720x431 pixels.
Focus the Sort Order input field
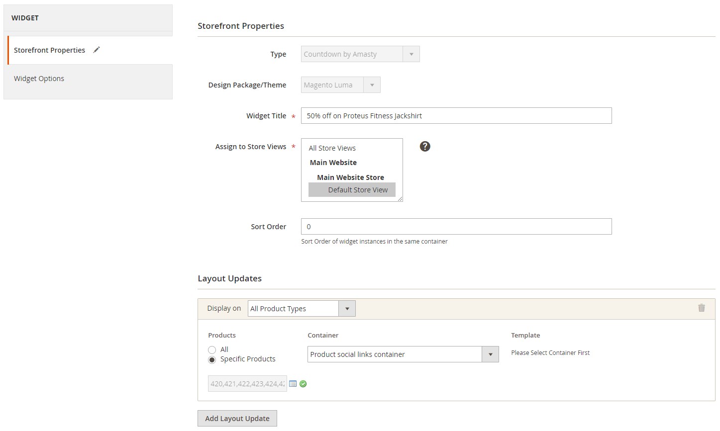(x=456, y=227)
